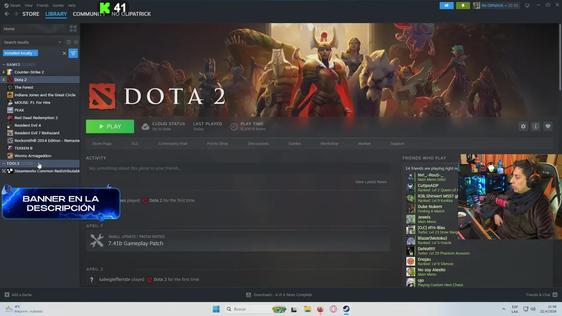
Task: Open the Discussions link
Action: 258,144
